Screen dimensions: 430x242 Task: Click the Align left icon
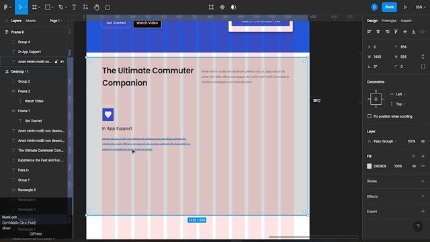[x=369, y=32]
